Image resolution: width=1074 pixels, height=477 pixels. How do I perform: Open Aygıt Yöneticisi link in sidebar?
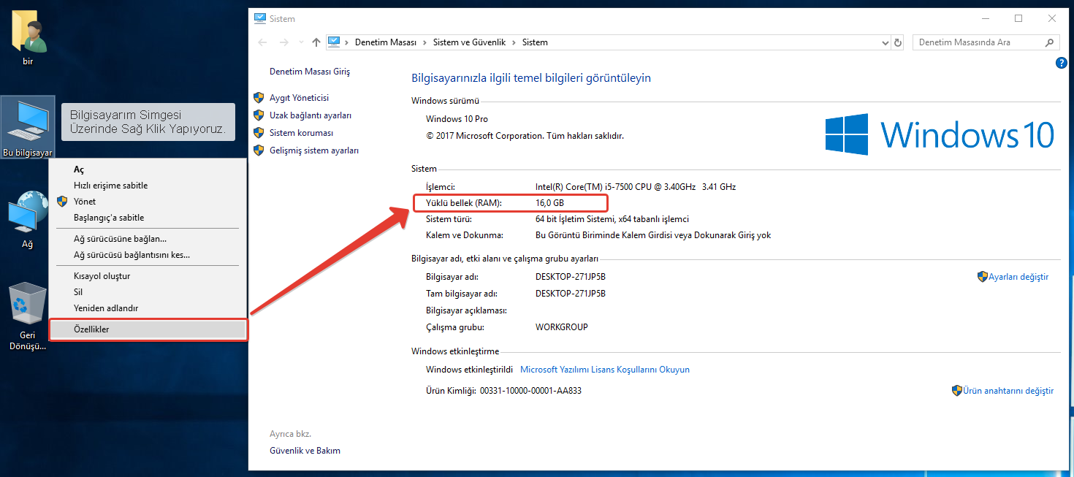(x=299, y=98)
